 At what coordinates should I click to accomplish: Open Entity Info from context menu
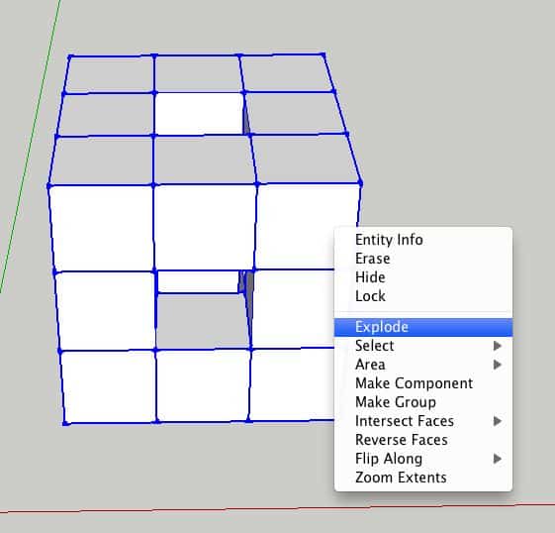[x=389, y=240]
